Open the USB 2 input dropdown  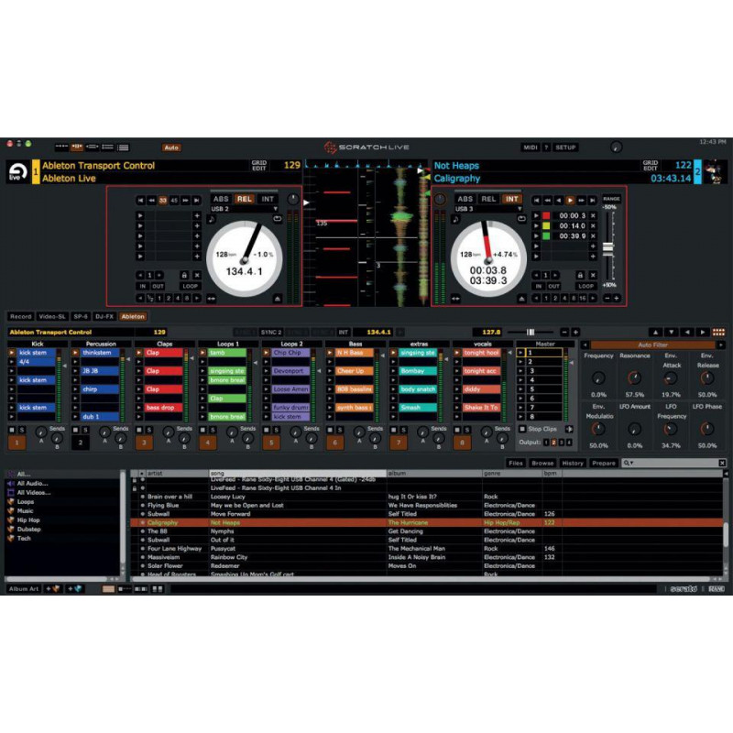pos(244,209)
